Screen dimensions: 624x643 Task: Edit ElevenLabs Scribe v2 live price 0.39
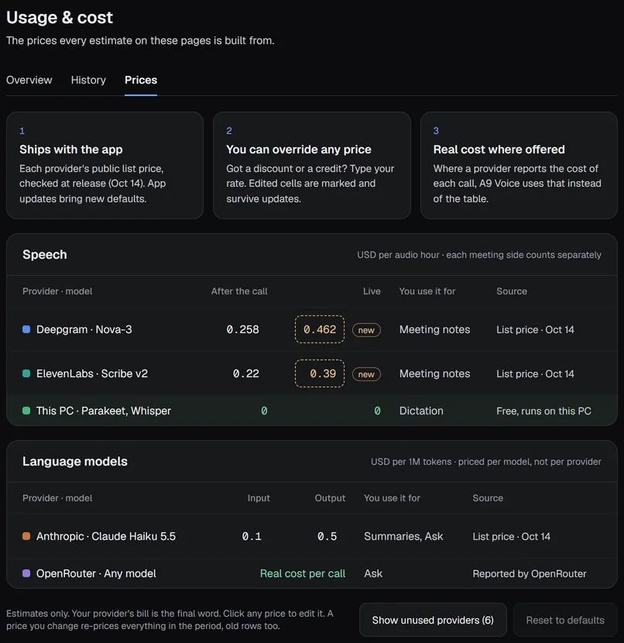[320, 373]
